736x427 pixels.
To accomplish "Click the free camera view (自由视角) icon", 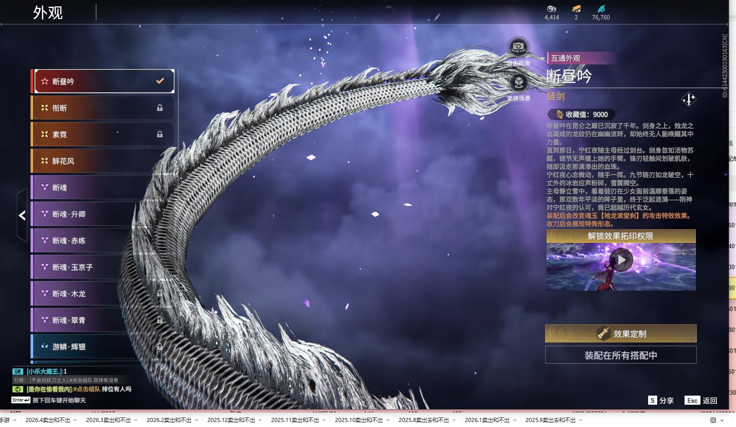I will [x=518, y=47].
